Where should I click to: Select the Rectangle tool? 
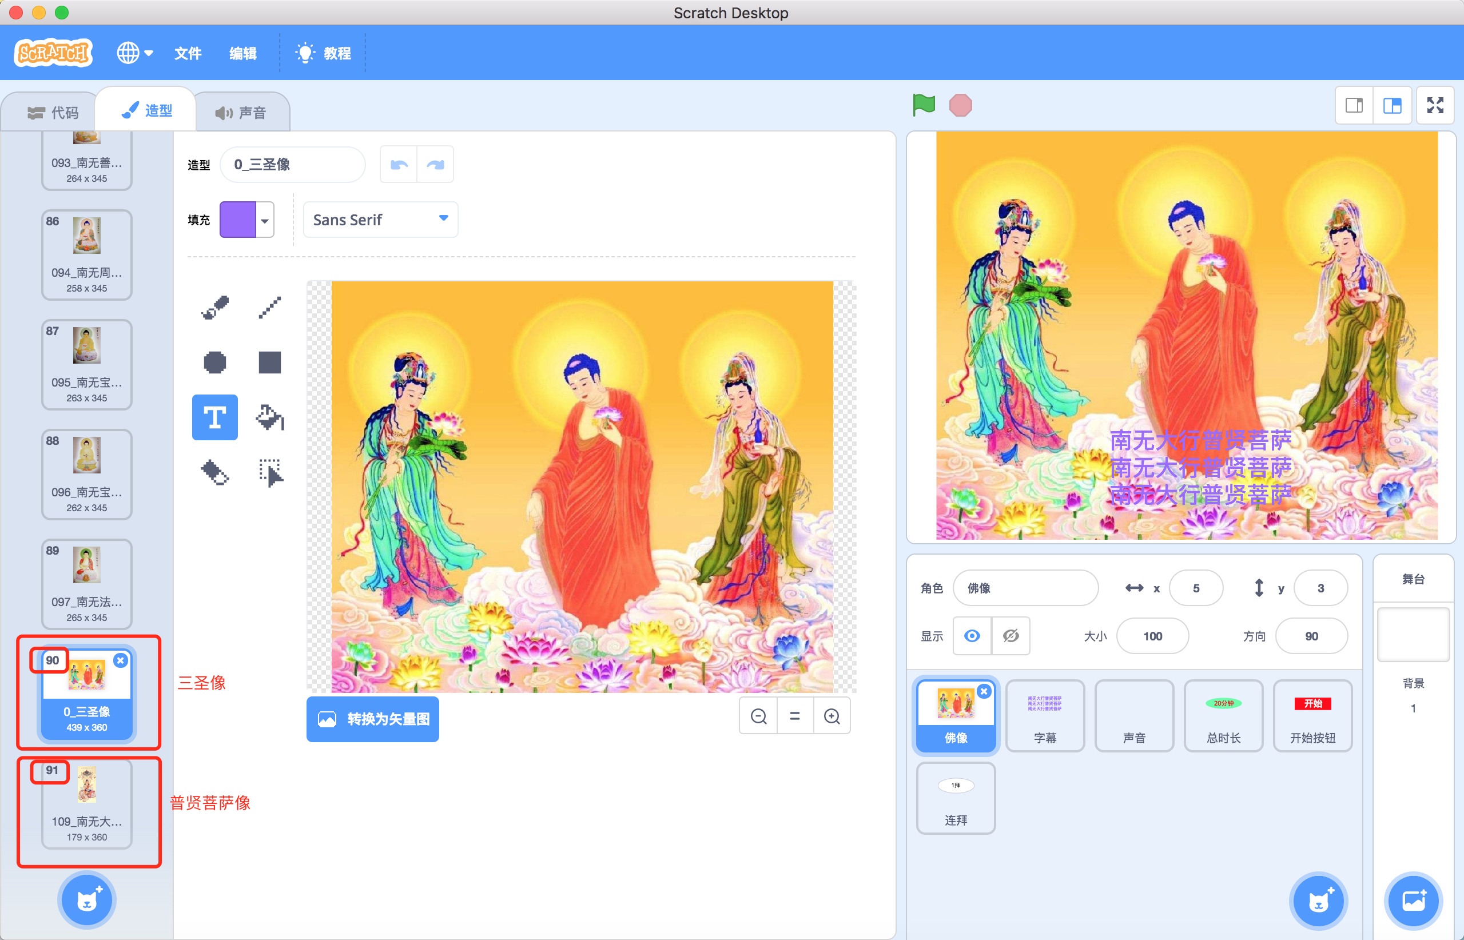click(269, 363)
